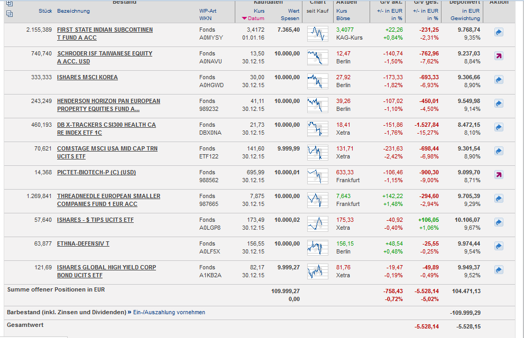
Task: Click blue action arrow for First State Indian fund
Action: point(499,32)
